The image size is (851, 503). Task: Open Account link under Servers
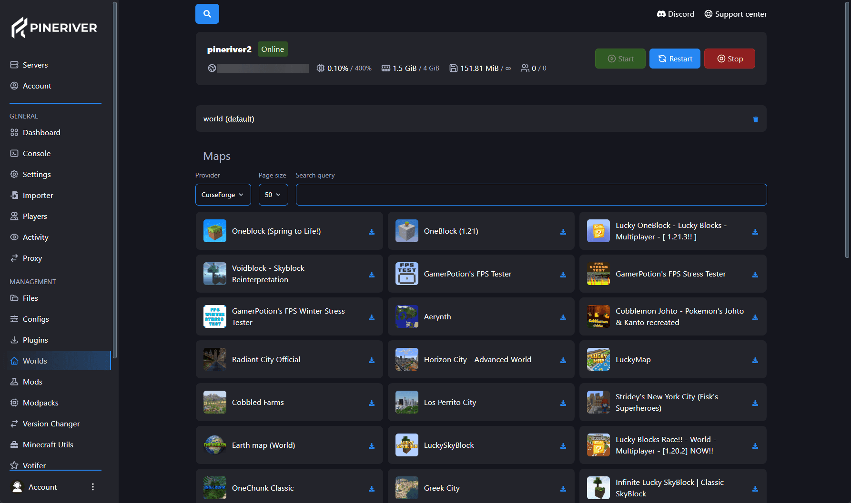click(30, 86)
